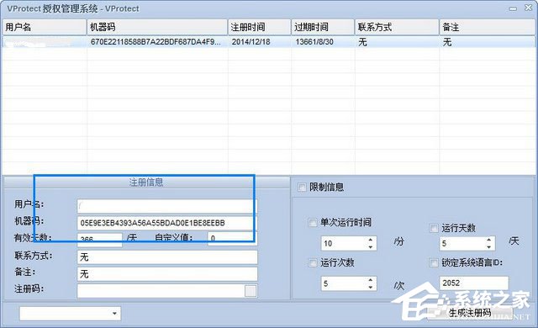
Task: Open the bottom-left combo box dropdown
Action: click(x=114, y=313)
